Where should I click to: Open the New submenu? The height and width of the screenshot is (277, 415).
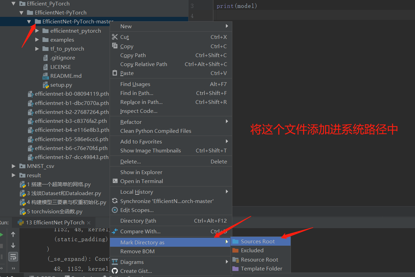point(126,26)
